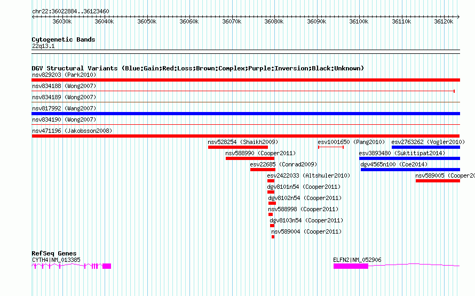Click the nsv588990 (Cooper2011) label
This screenshot has width=475, height=296.
(x=260, y=153)
